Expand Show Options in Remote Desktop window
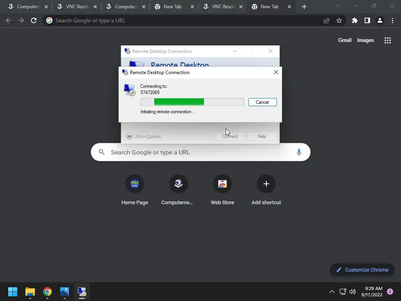 (143, 136)
